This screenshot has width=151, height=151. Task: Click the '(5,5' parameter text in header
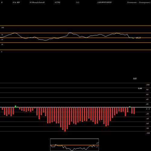[x=78, y=2]
